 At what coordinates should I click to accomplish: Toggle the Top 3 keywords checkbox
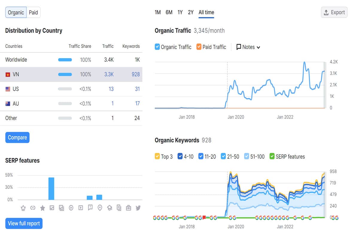[x=157, y=156]
